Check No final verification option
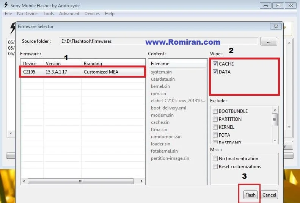The width and height of the screenshot is (300, 203). (x=215, y=159)
